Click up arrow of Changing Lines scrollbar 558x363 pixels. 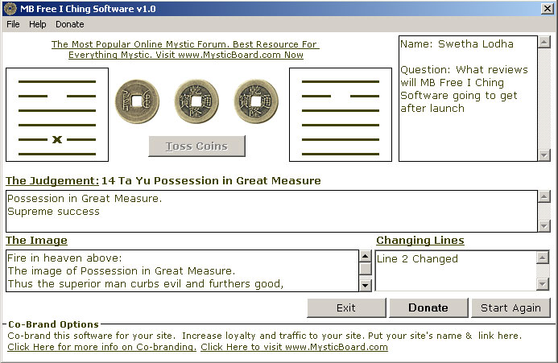pos(542,258)
